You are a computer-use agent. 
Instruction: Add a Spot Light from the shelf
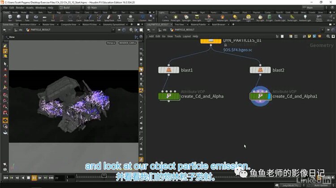click(x=186, y=18)
